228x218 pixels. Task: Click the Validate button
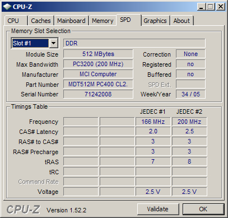click(158, 209)
